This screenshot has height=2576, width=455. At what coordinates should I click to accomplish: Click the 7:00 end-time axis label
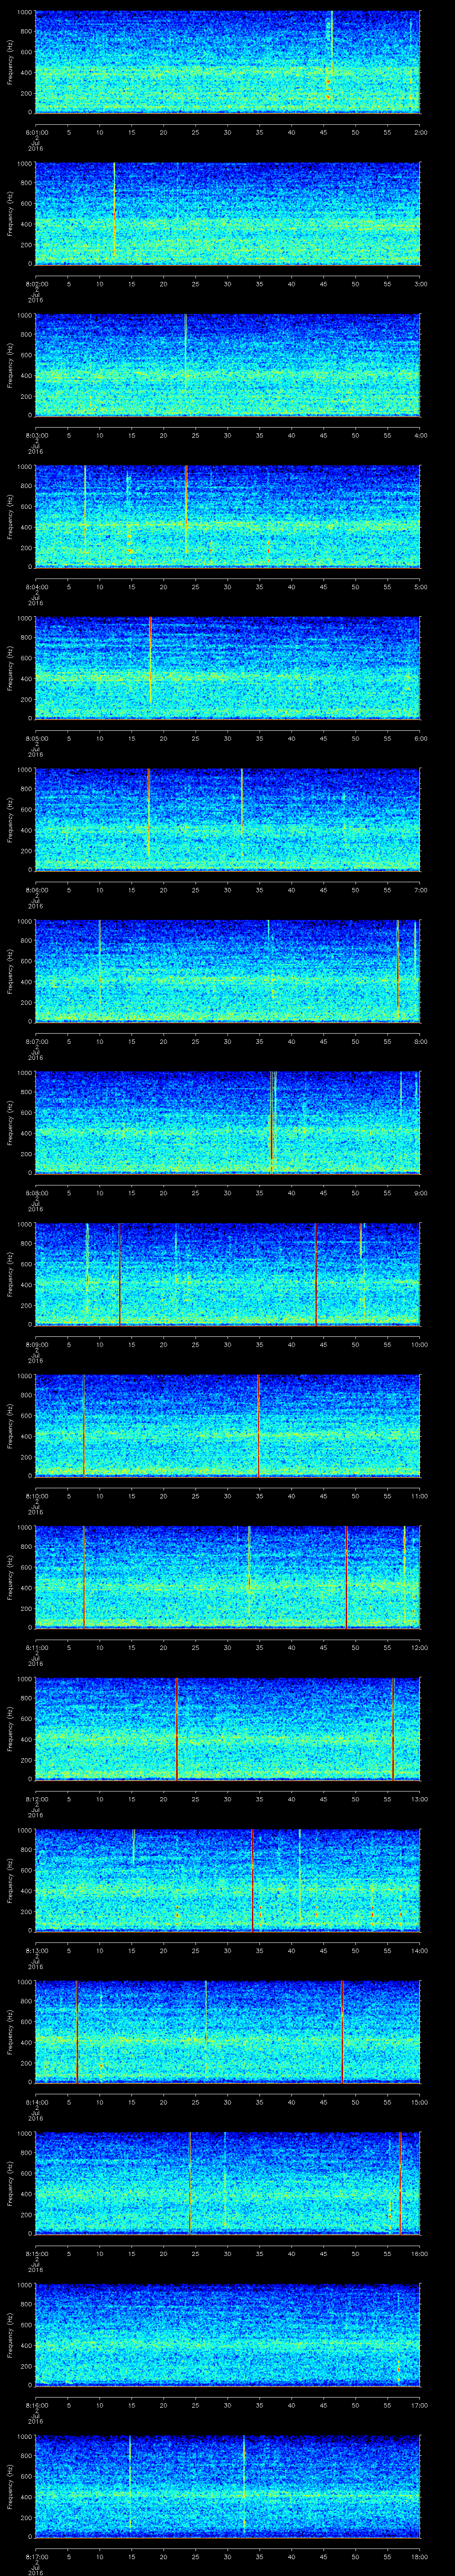click(x=420, y=890)
